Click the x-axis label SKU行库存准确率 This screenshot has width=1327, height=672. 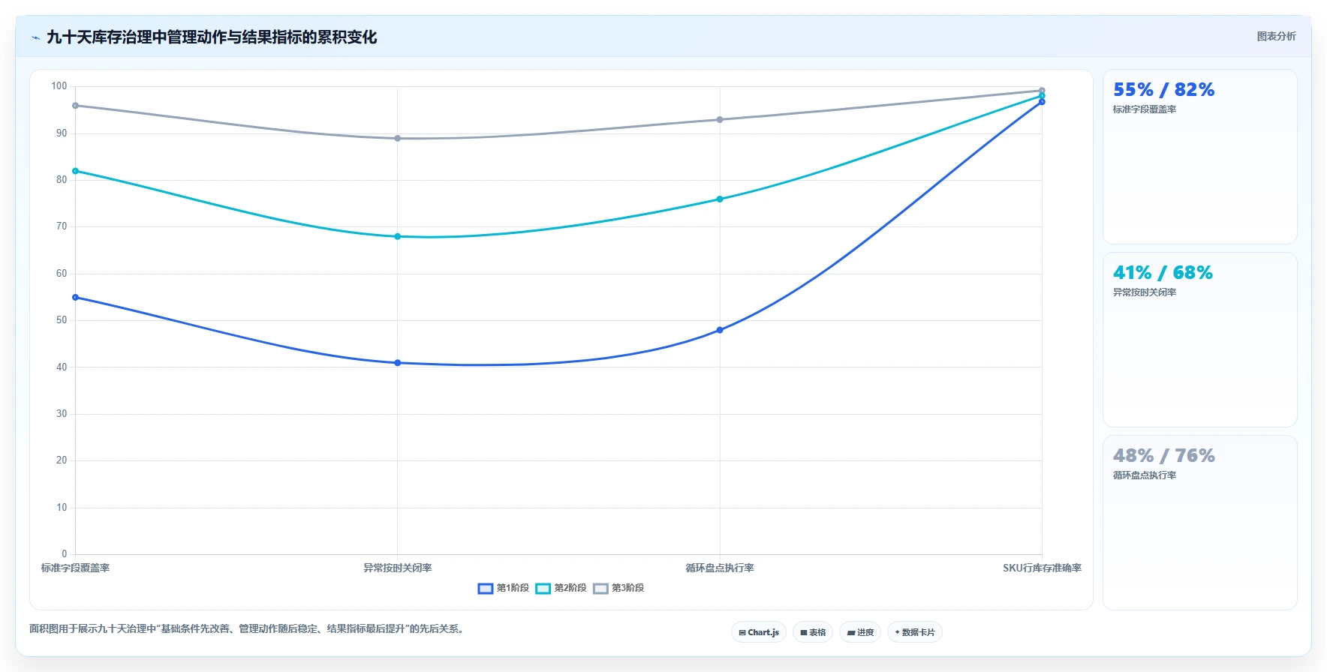tap(1042, 568)
